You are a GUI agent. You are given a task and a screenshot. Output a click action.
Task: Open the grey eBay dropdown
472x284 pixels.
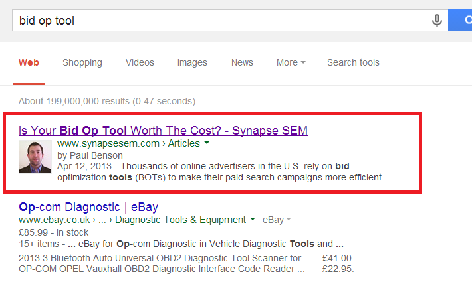(x=277, y=220)
